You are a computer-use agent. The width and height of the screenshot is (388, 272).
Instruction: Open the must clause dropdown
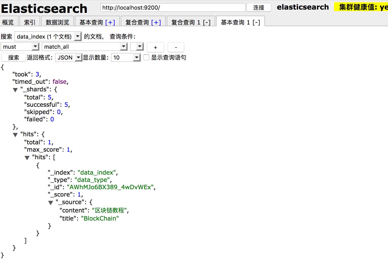pos(20,47)
